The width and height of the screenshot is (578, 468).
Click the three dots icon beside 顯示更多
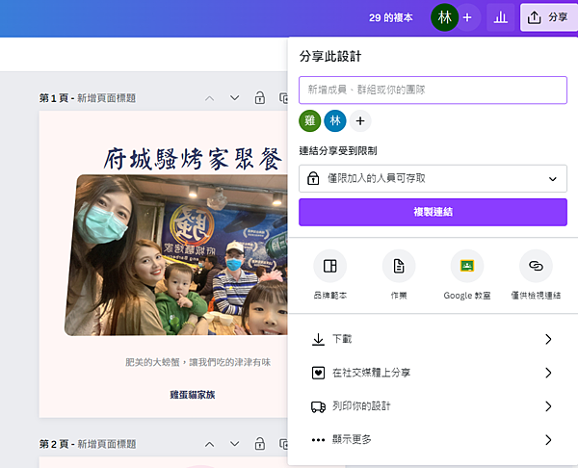tap(319, 440)
